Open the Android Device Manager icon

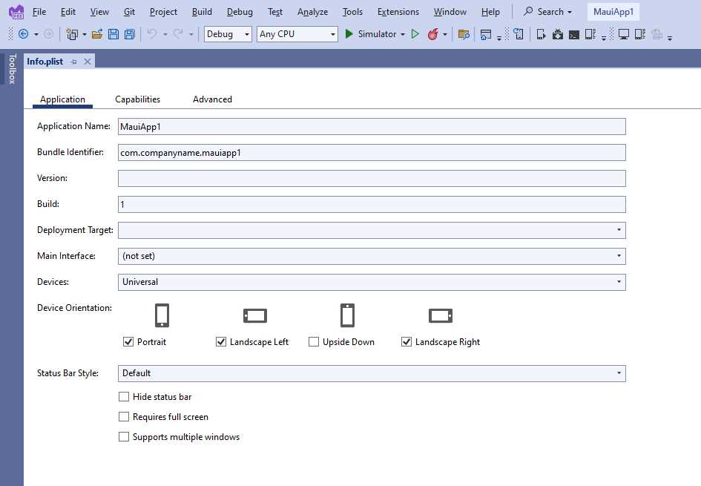pos(559,33)
